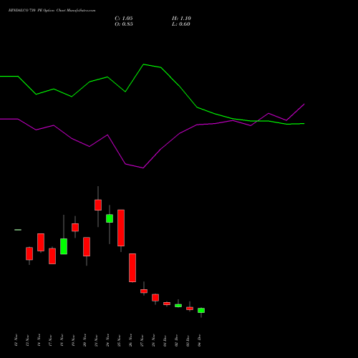Click the chart title text at top left
Viewport: 358px width, 358px height.
coord(52,10)
